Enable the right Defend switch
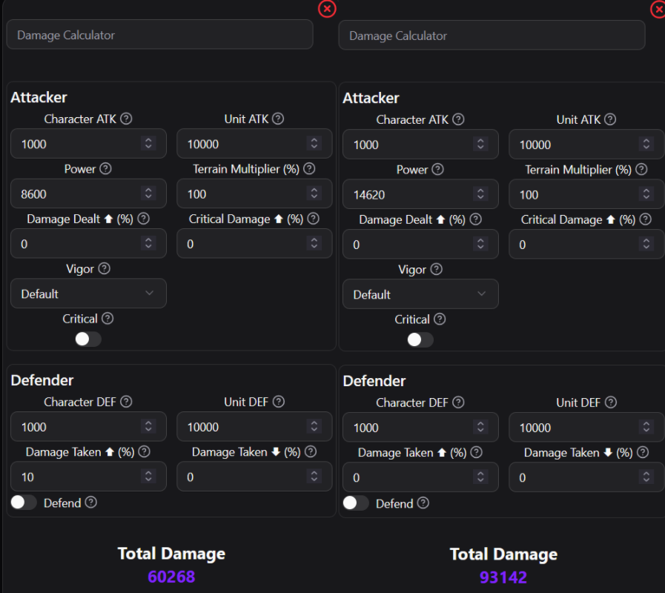665x593 pixels. [356, 503]
